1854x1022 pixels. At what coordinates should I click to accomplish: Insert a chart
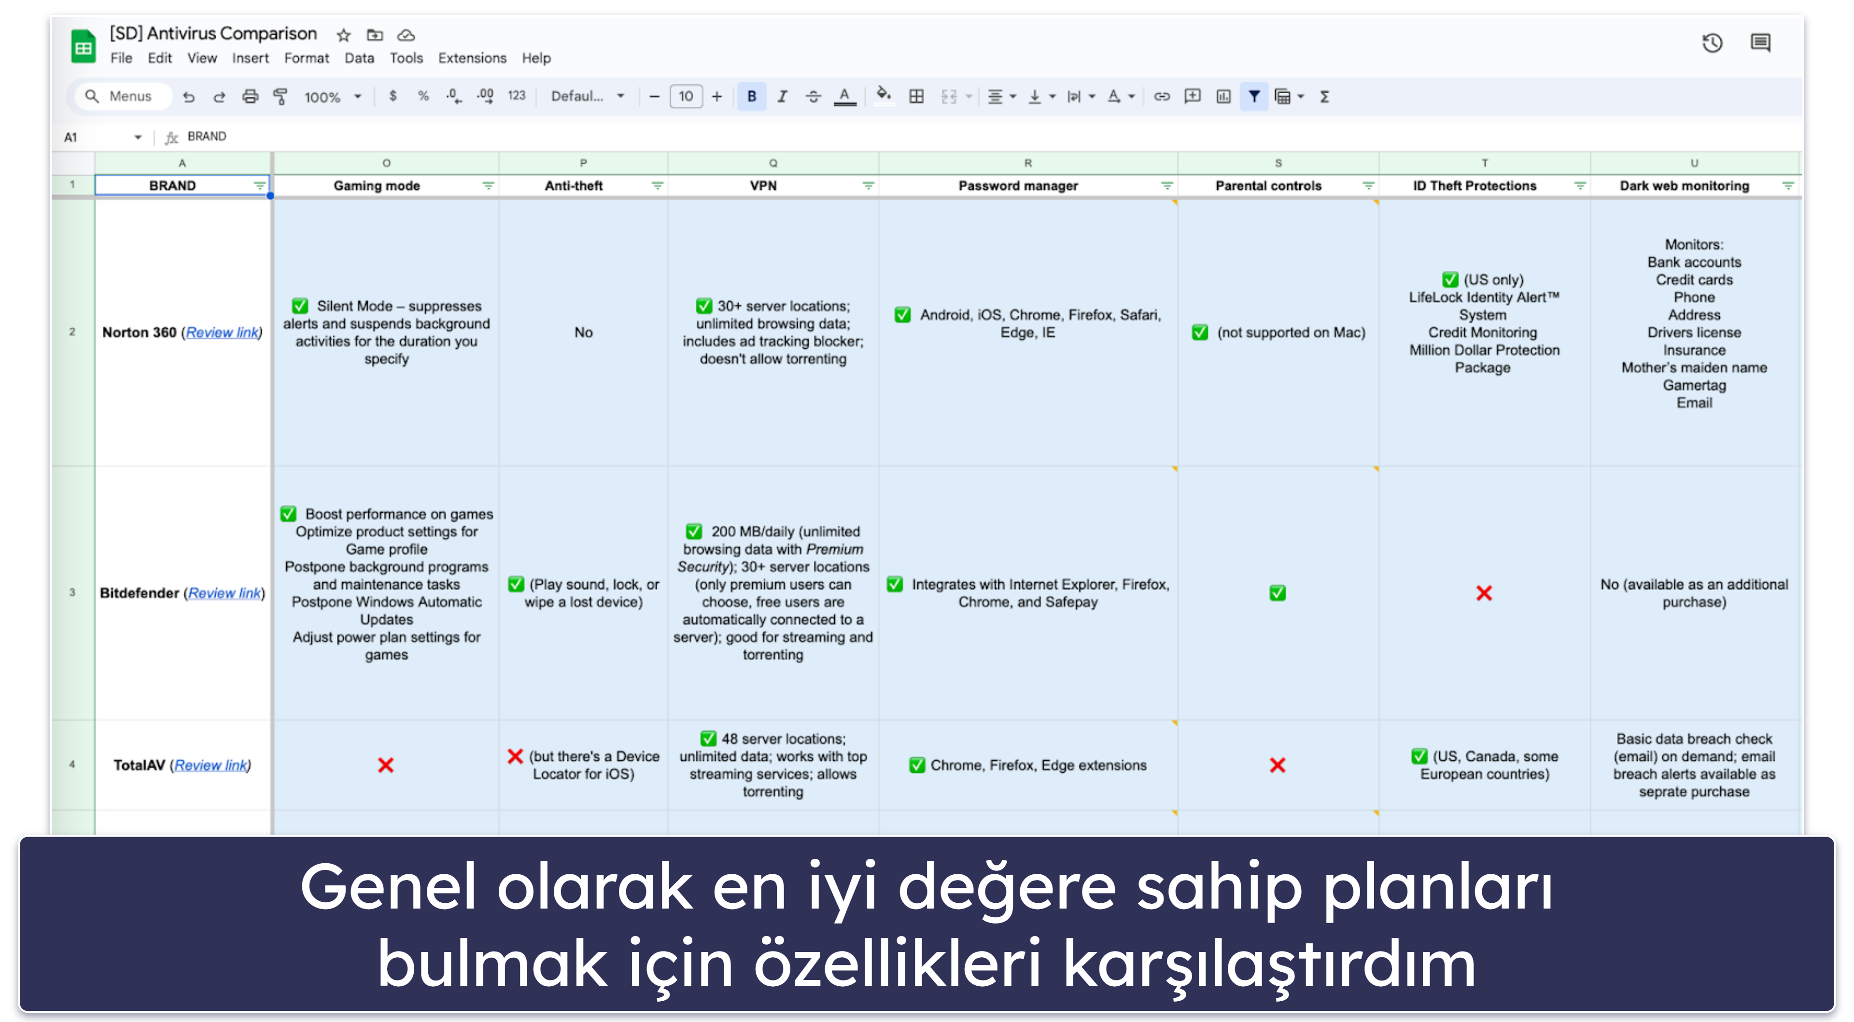pyautogui.click(x=1223, y=97)
